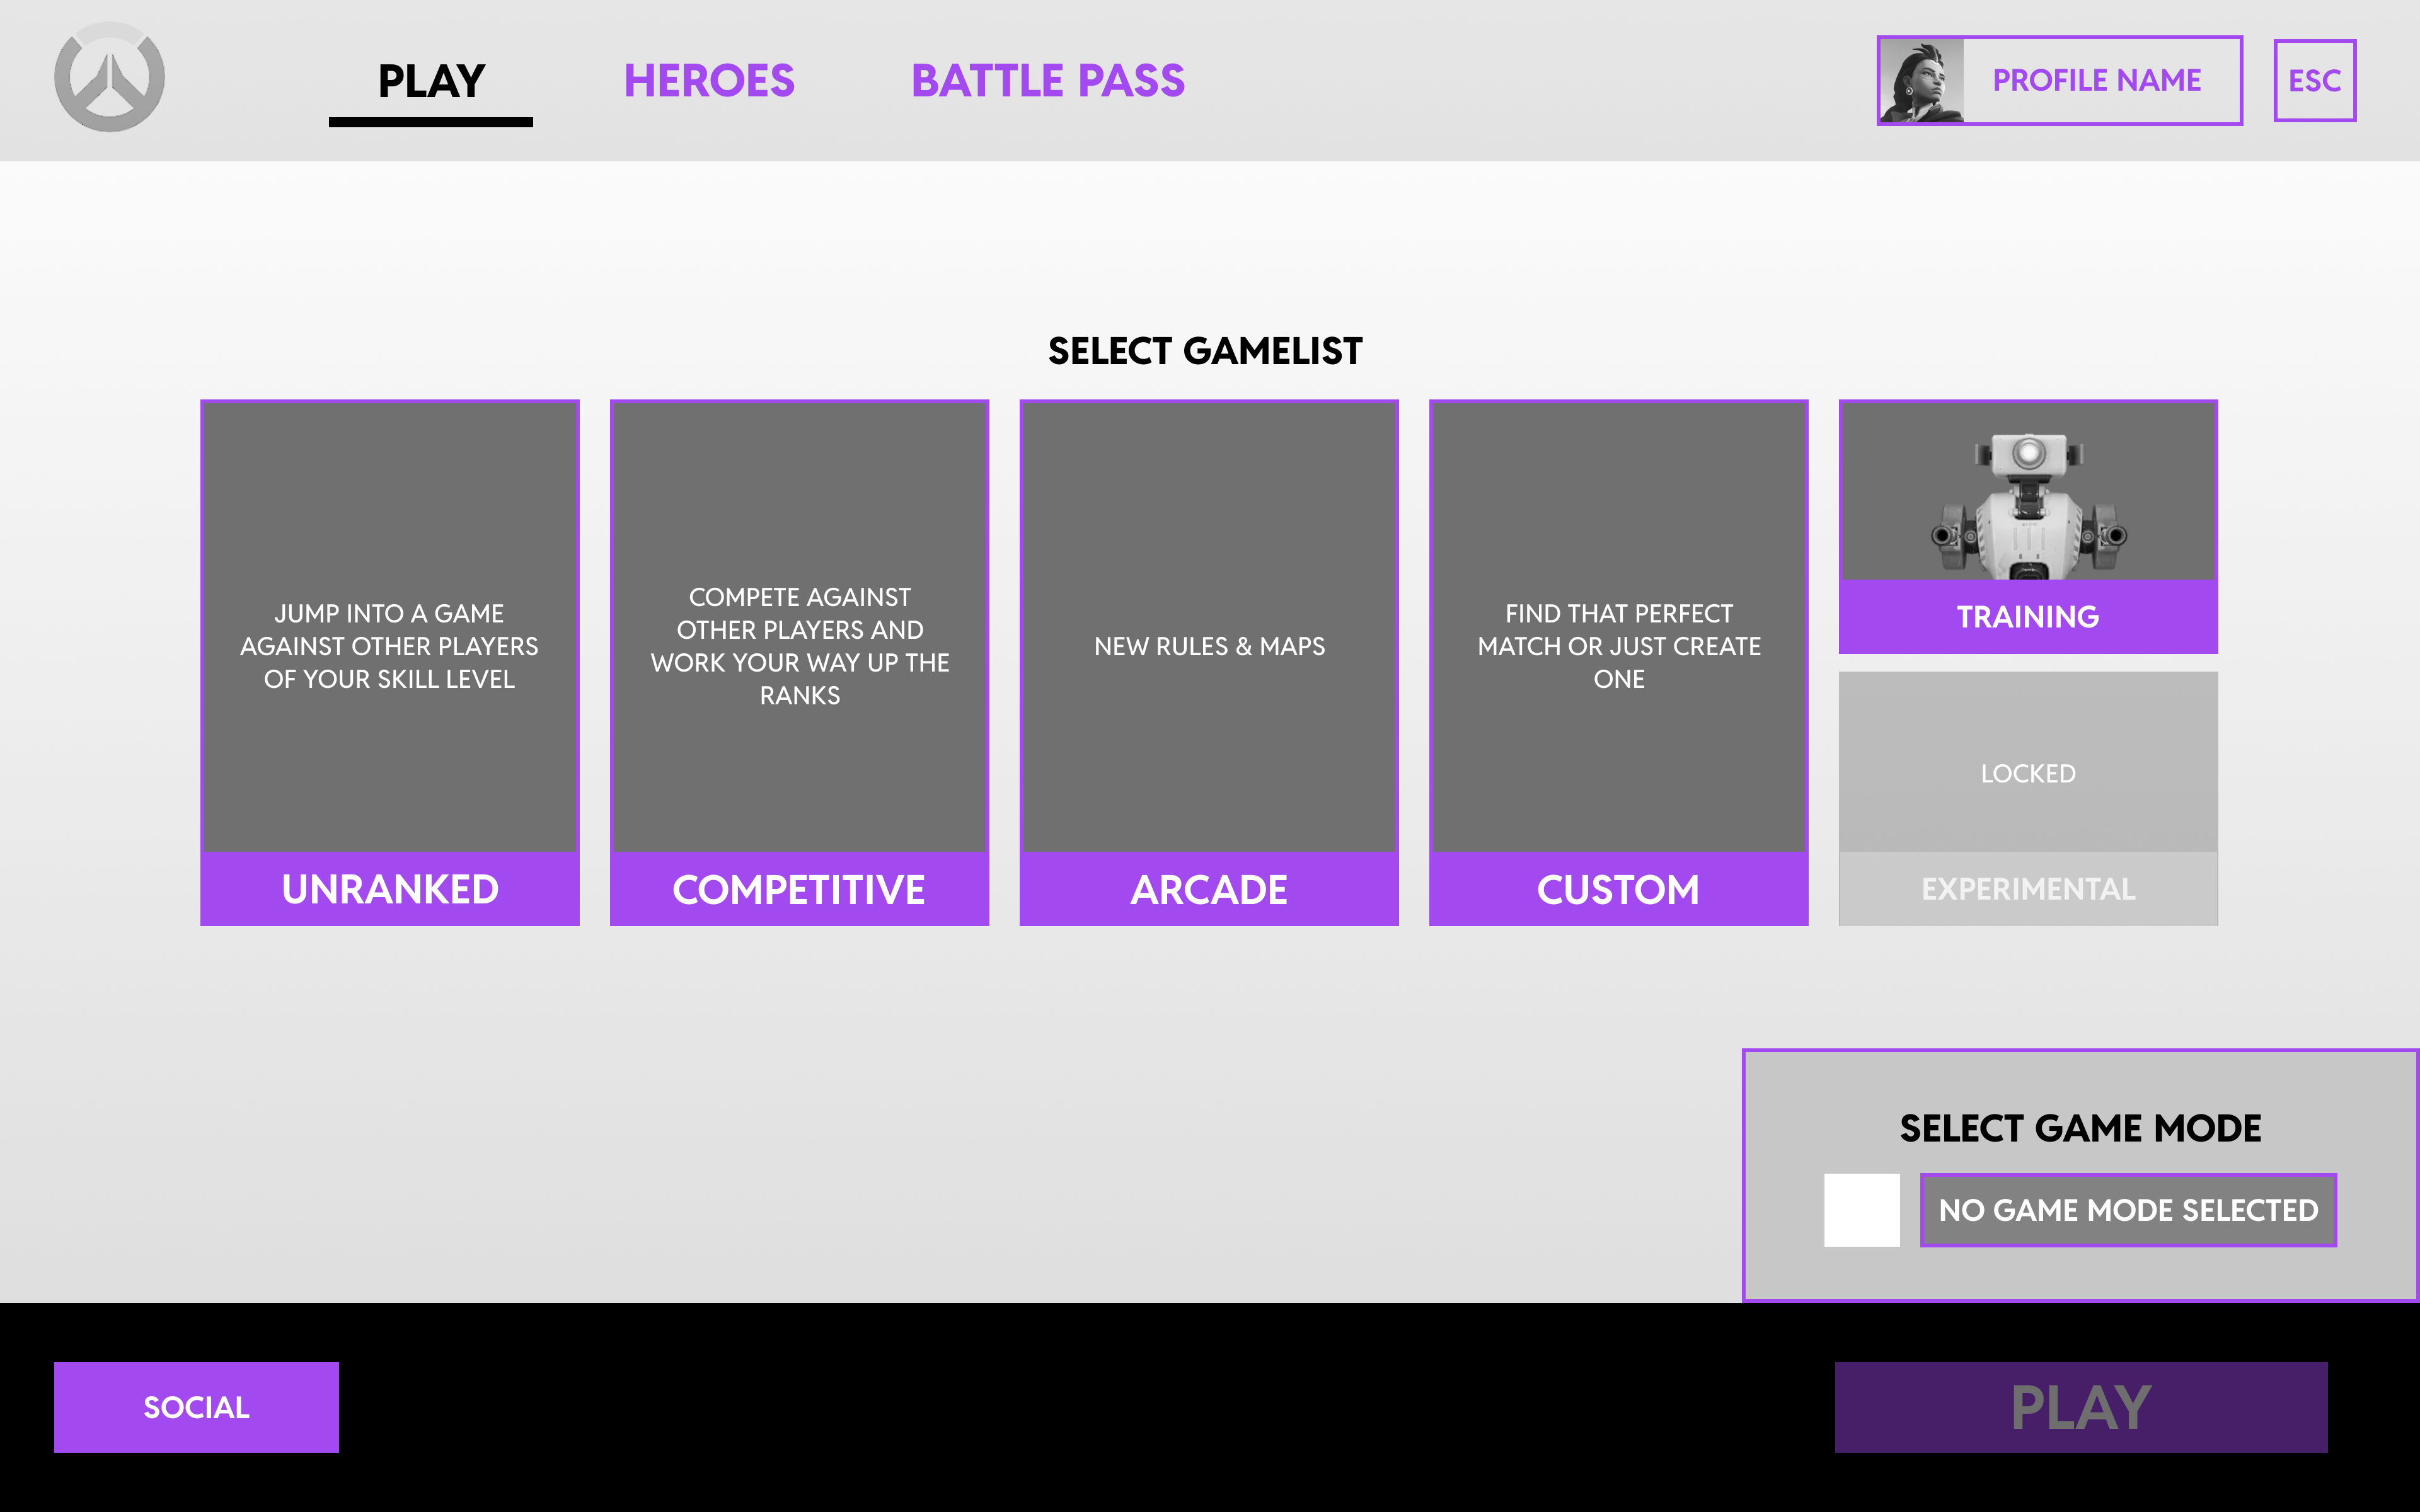
Task: Click the Overwatch logo icon
Action: (109, 78)
